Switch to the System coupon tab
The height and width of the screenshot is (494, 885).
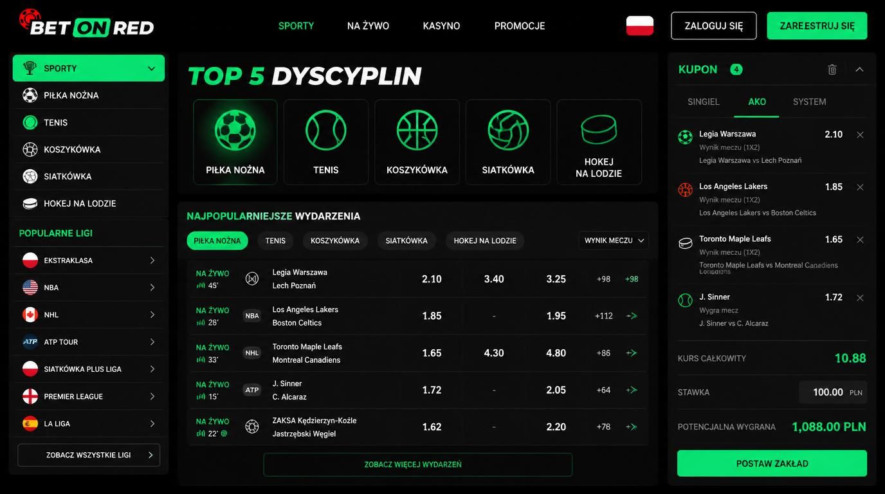click(809, 102)
